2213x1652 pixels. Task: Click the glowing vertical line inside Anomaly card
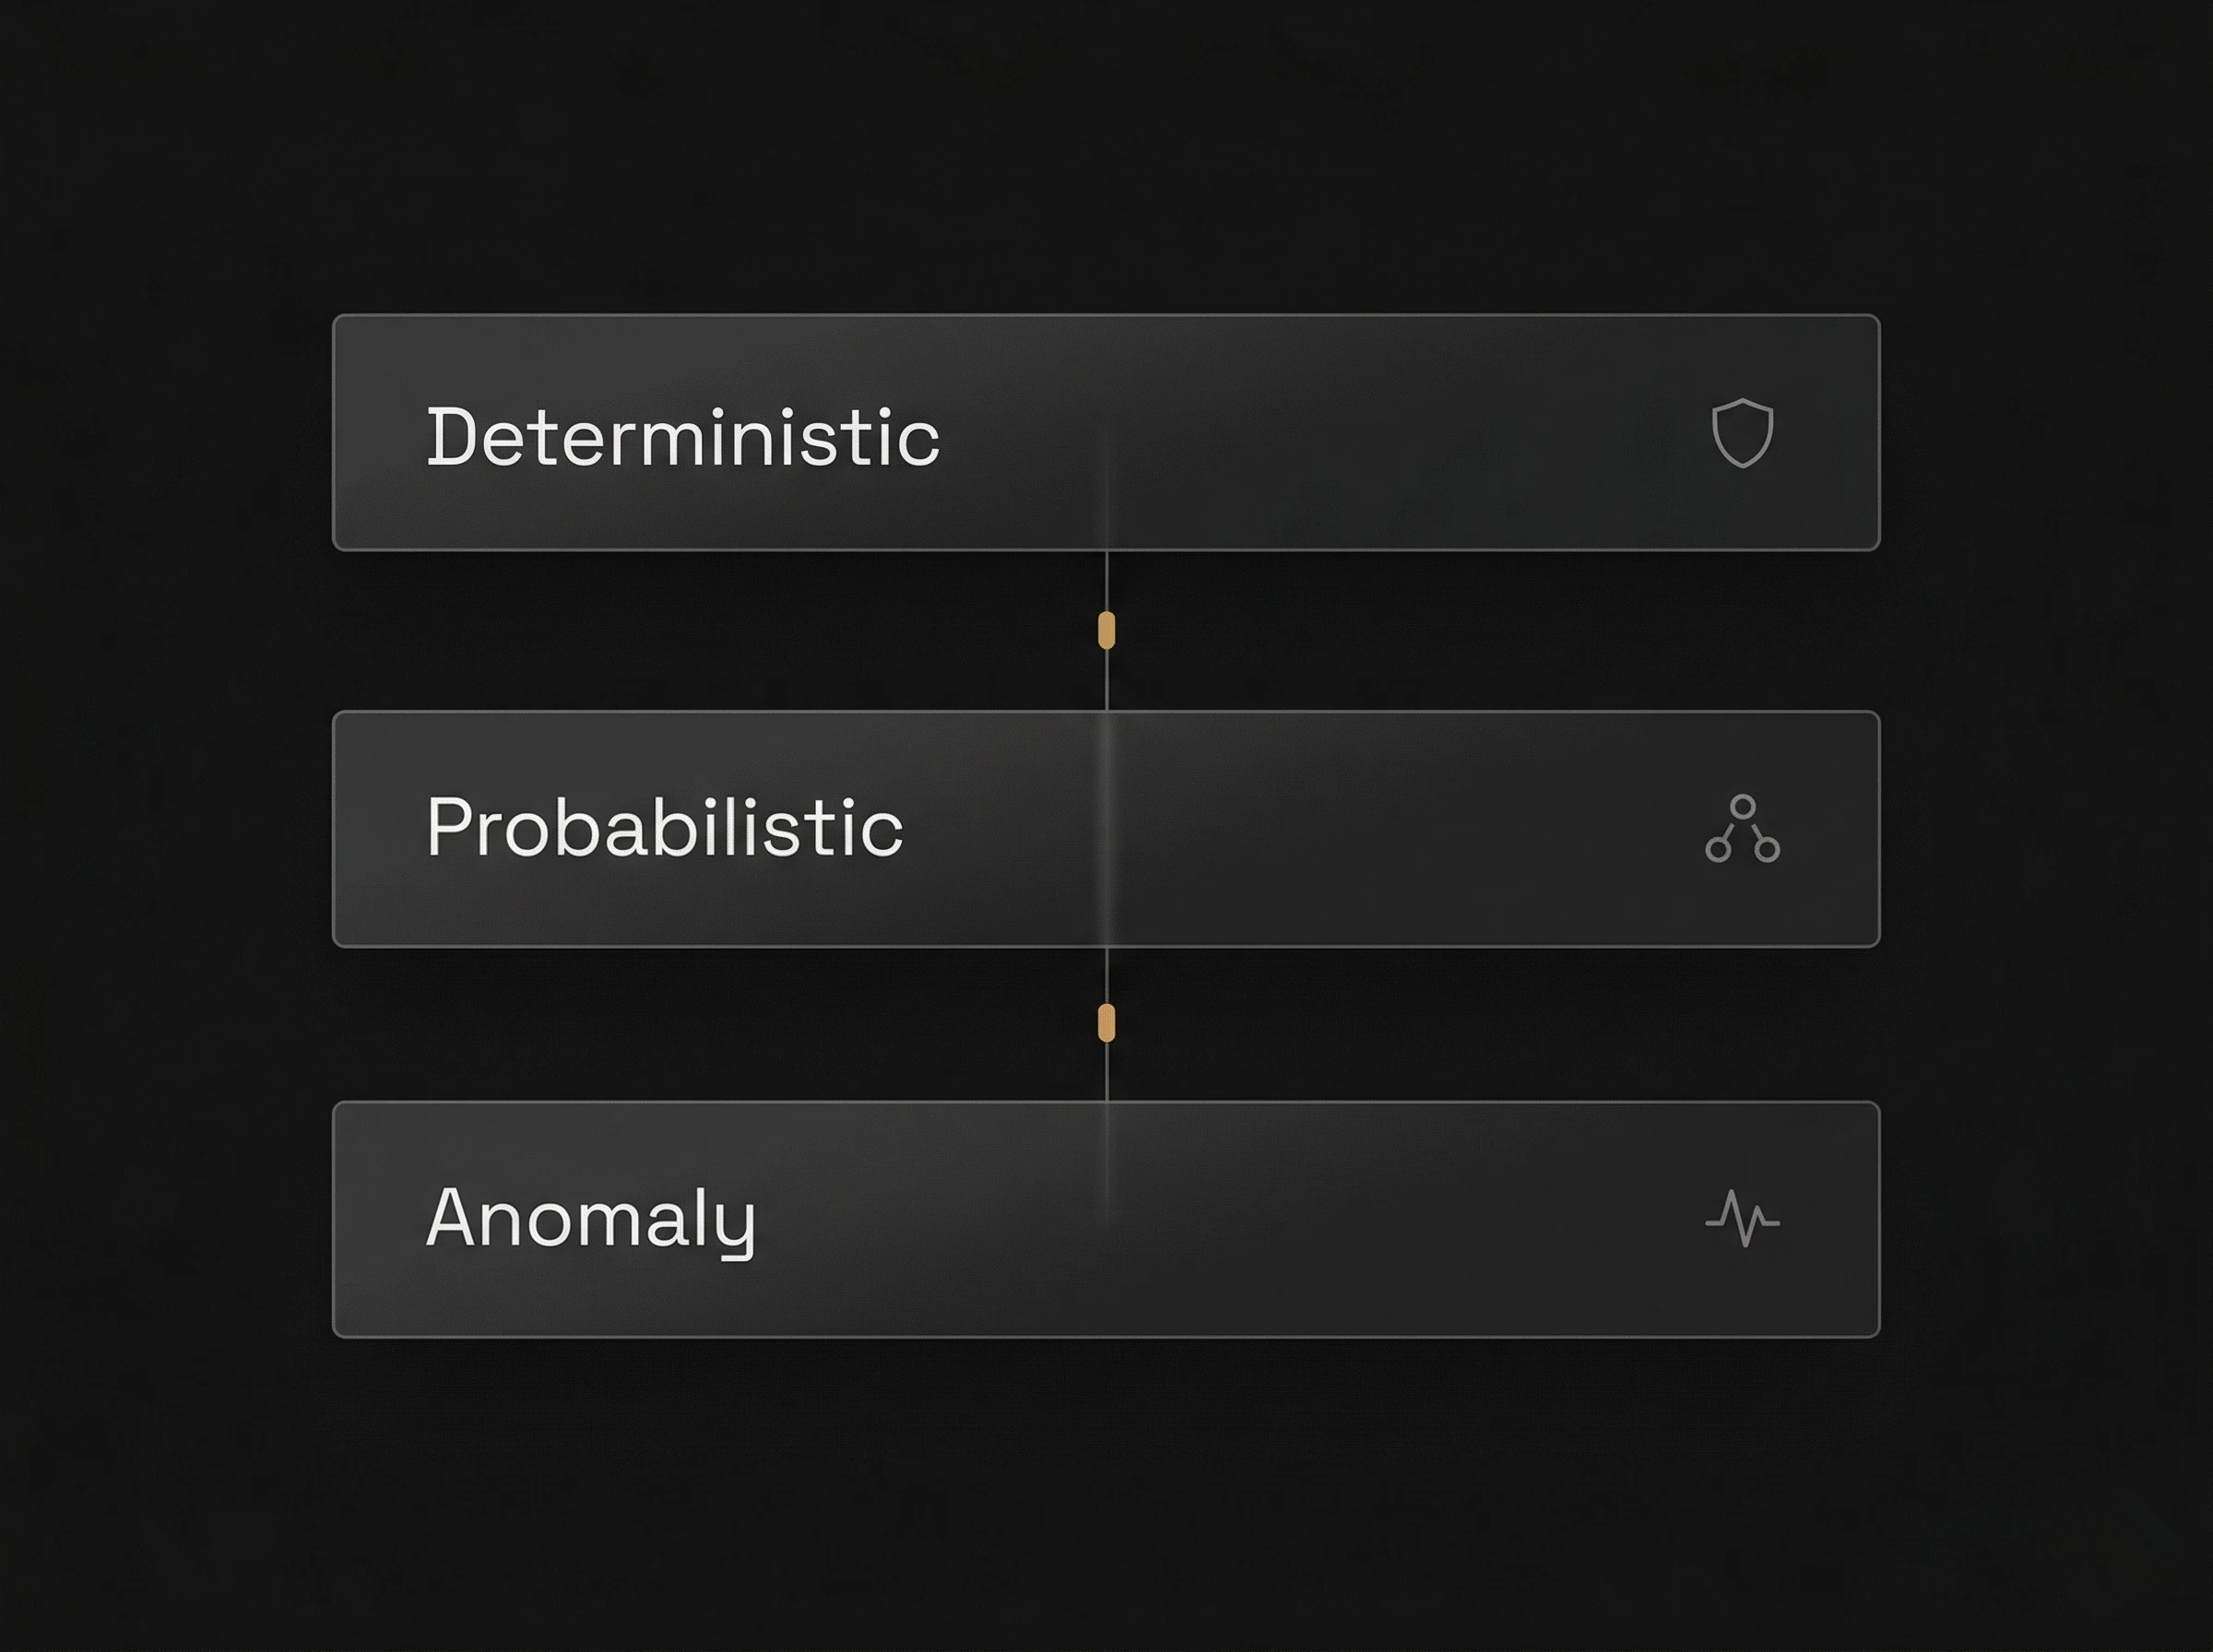(x=1106, y=1170)
